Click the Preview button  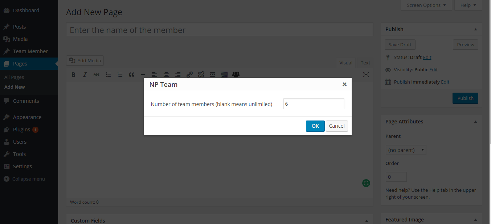466,45
